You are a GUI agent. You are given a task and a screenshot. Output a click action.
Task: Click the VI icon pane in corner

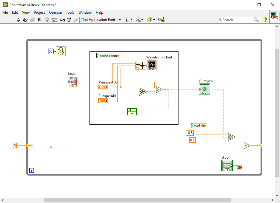274,17
